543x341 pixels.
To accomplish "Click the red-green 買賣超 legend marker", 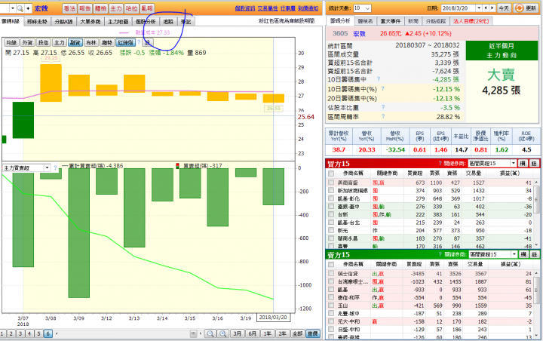I will 178,166.
